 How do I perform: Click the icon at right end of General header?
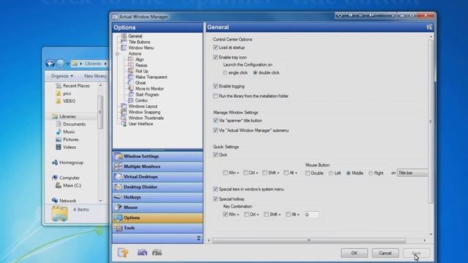click(429, 27)
